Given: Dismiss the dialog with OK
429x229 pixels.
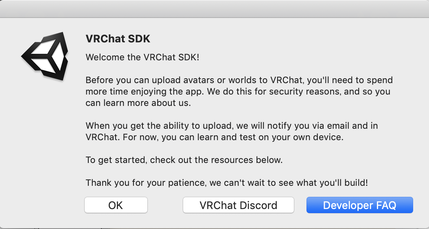Looking at the screenshot, I should (116, 205).
